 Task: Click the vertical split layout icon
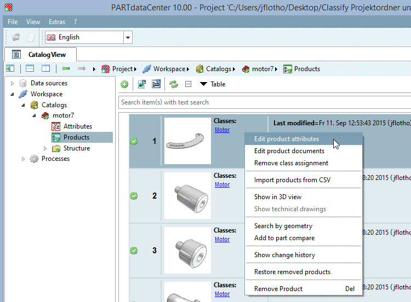coord(45,69)
